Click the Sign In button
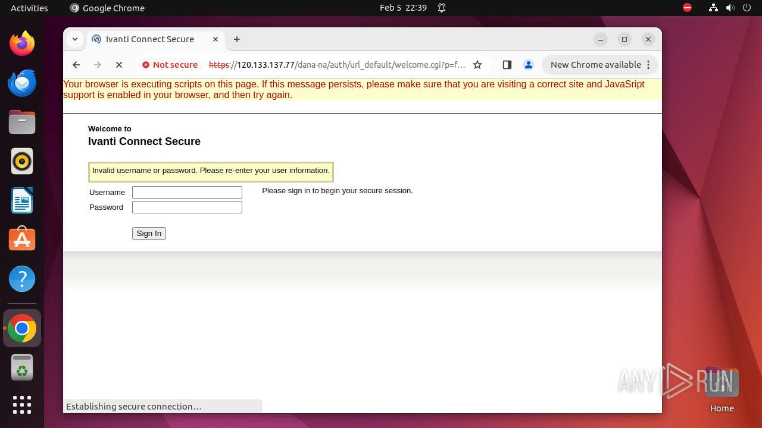 click(x=149, y=234)
